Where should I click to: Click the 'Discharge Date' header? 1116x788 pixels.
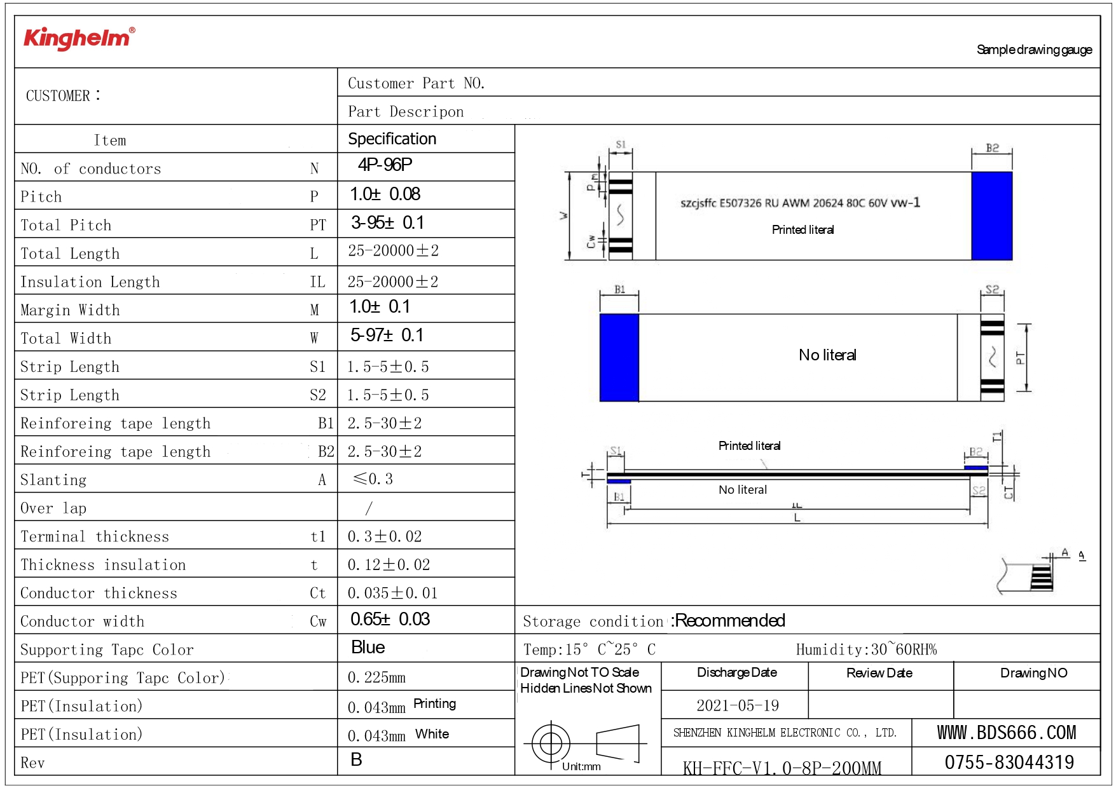click(737, 672)
